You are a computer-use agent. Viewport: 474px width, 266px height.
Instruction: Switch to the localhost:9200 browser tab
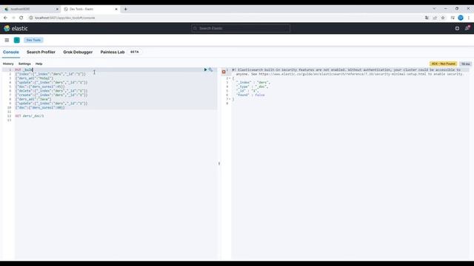(x=30, y=9)
